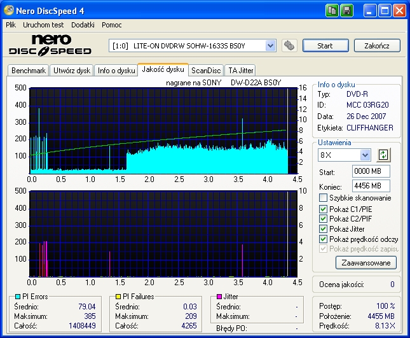Click the copy-to-clipboard icon in the title bar
The image size is (410, 338).
332,11
